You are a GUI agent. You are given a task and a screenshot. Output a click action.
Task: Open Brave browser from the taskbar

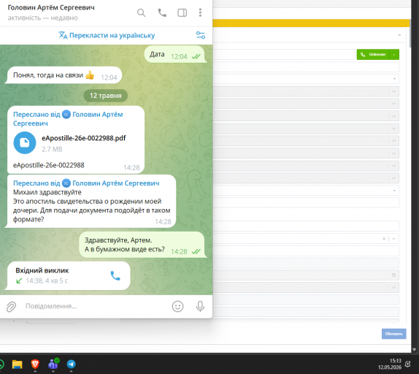(35, 364)
